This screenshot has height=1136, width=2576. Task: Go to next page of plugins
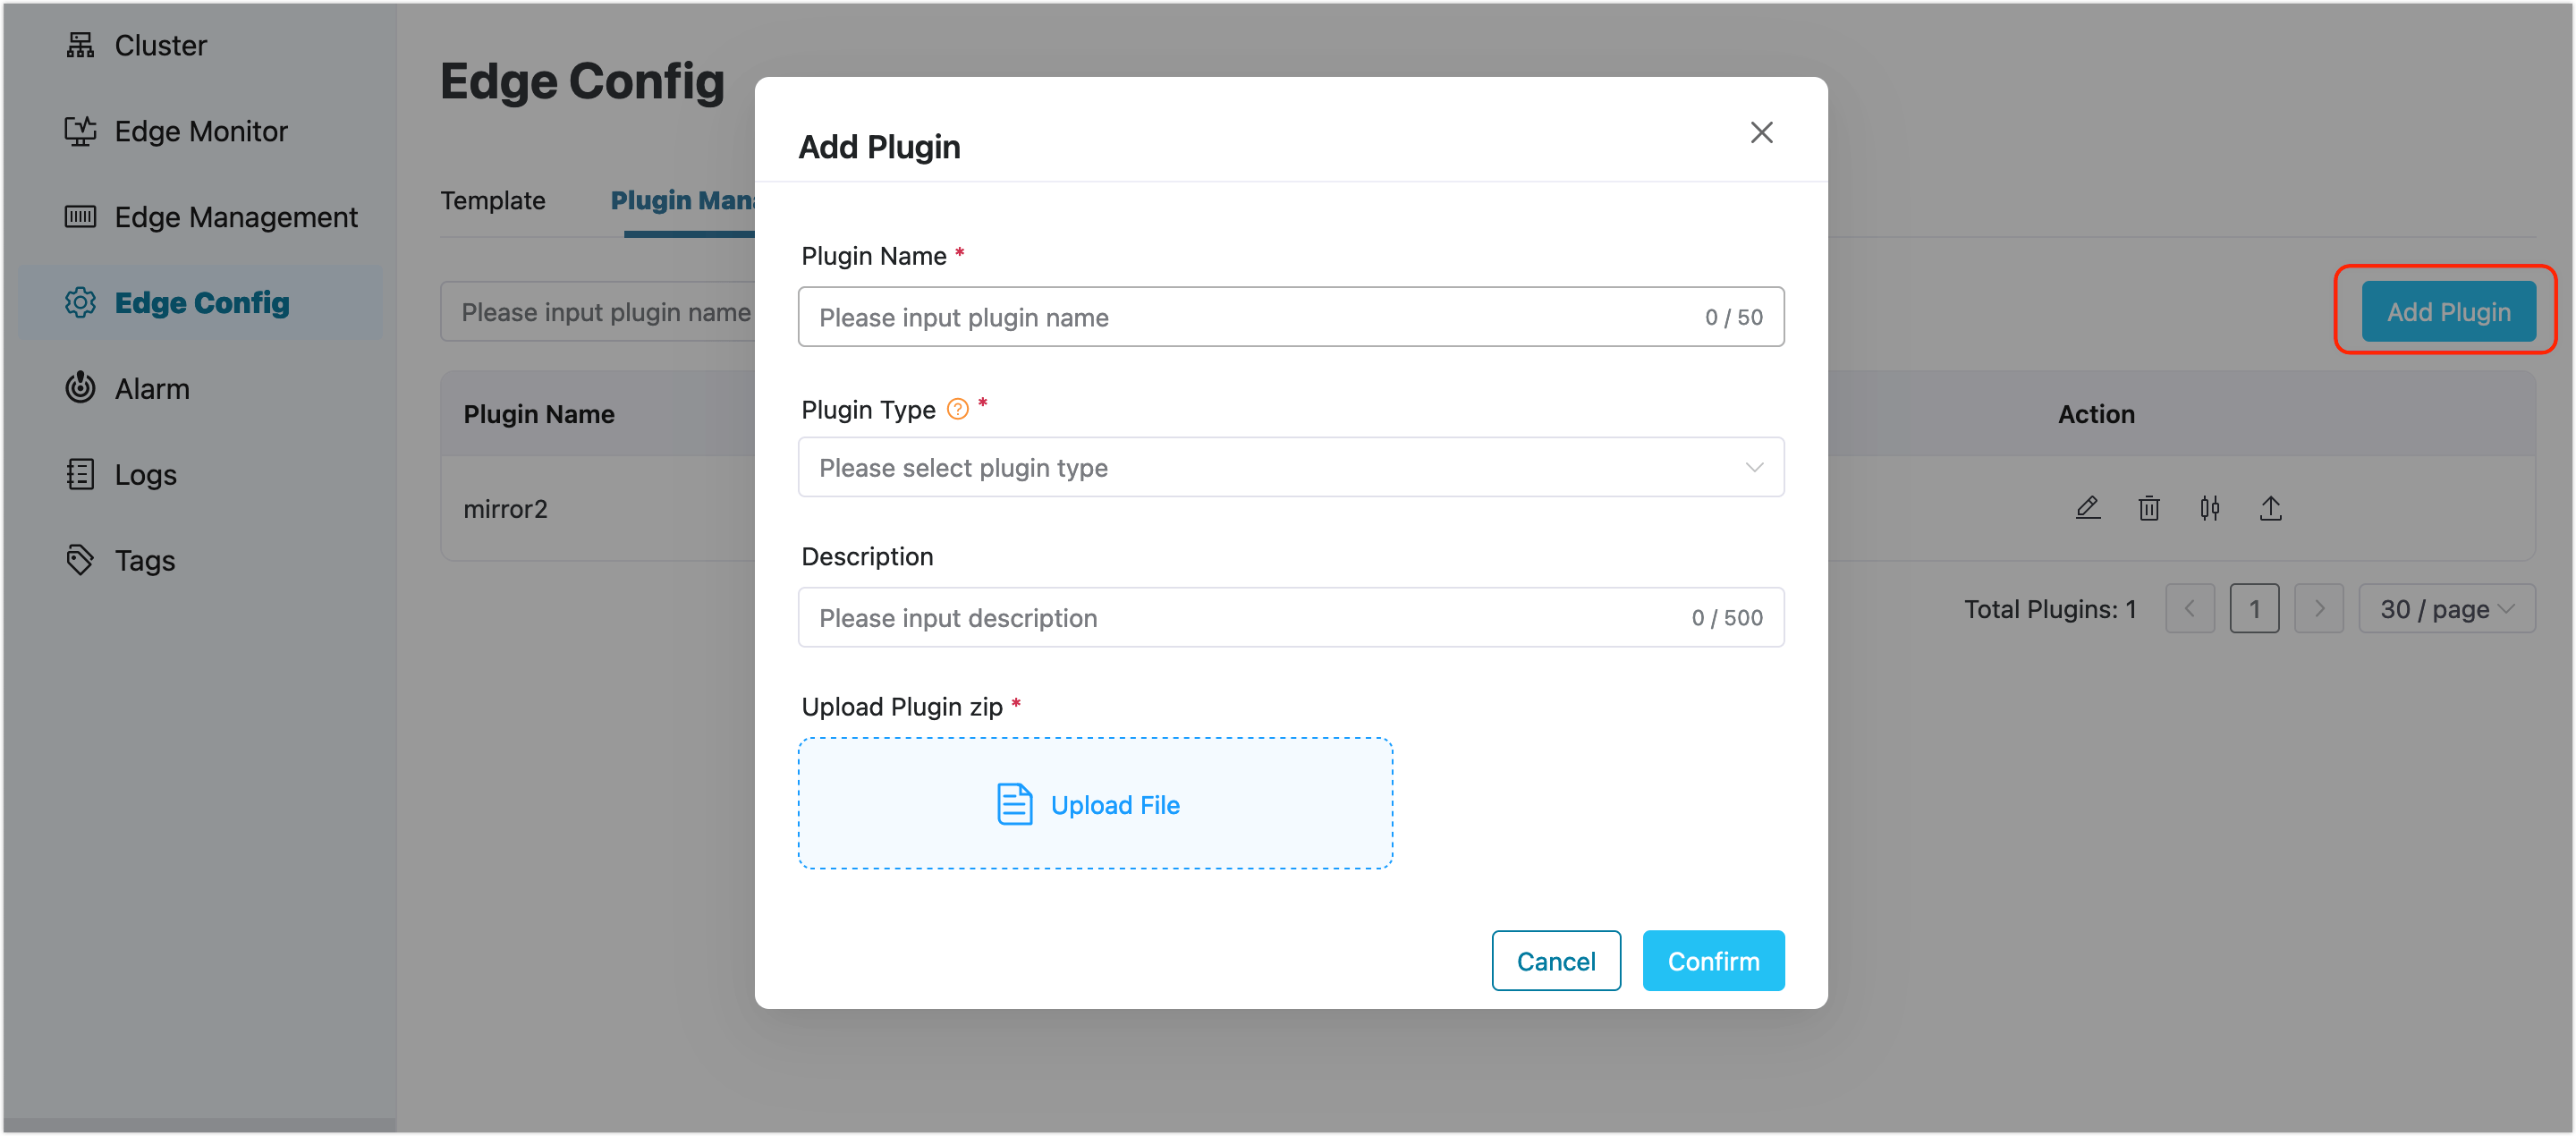pyautogui.click(x=2319, y=609)
